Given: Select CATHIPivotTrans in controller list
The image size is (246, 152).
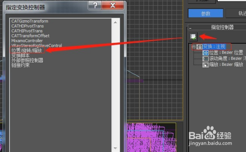Looking at the screenshot, I should pyautogui.click(x=27, y=31).
